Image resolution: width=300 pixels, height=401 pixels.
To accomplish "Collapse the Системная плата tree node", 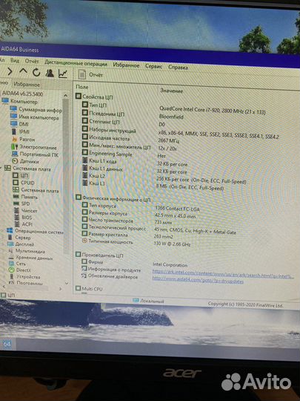I will coord(1,169).
